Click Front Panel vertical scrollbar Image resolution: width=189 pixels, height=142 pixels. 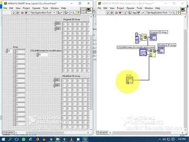pos(91,73)
